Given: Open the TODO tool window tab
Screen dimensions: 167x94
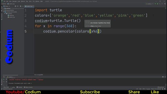Looking at the screenshot, I should [x=6, y=87].
